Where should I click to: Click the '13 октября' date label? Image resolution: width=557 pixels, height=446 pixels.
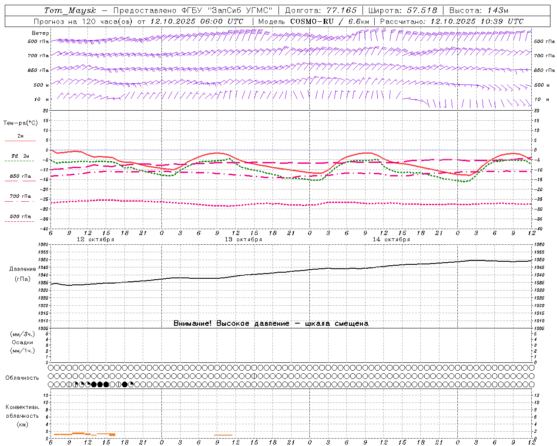point(243,240)
